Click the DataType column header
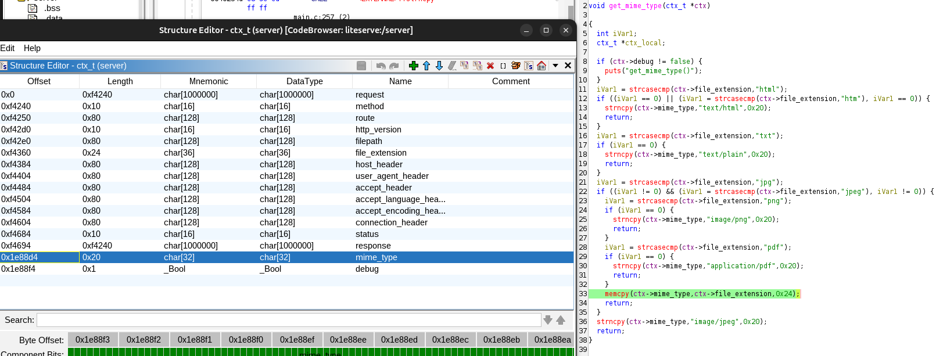The width and height of the screenshot is (936, 356). point(304,81)
